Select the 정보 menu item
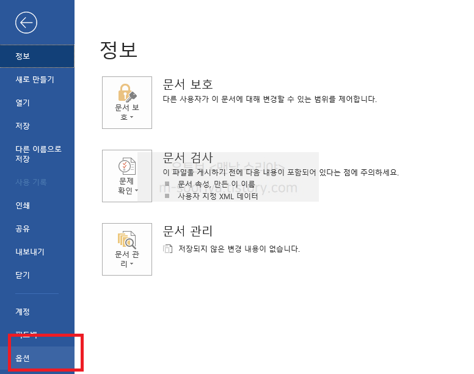 tap(37, 56)
